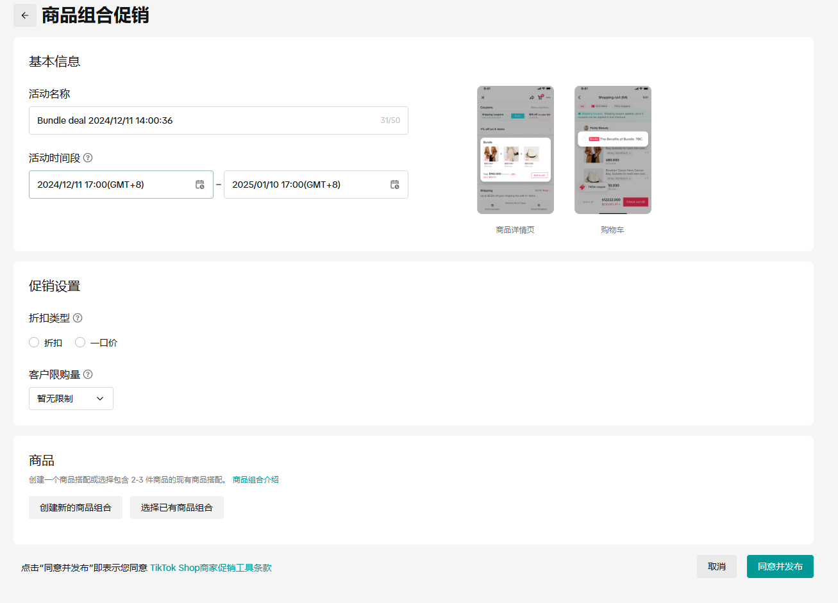Click 创建新的商品组合 button
The height and width of the screenshot is (603, 838).
point(76,508)
